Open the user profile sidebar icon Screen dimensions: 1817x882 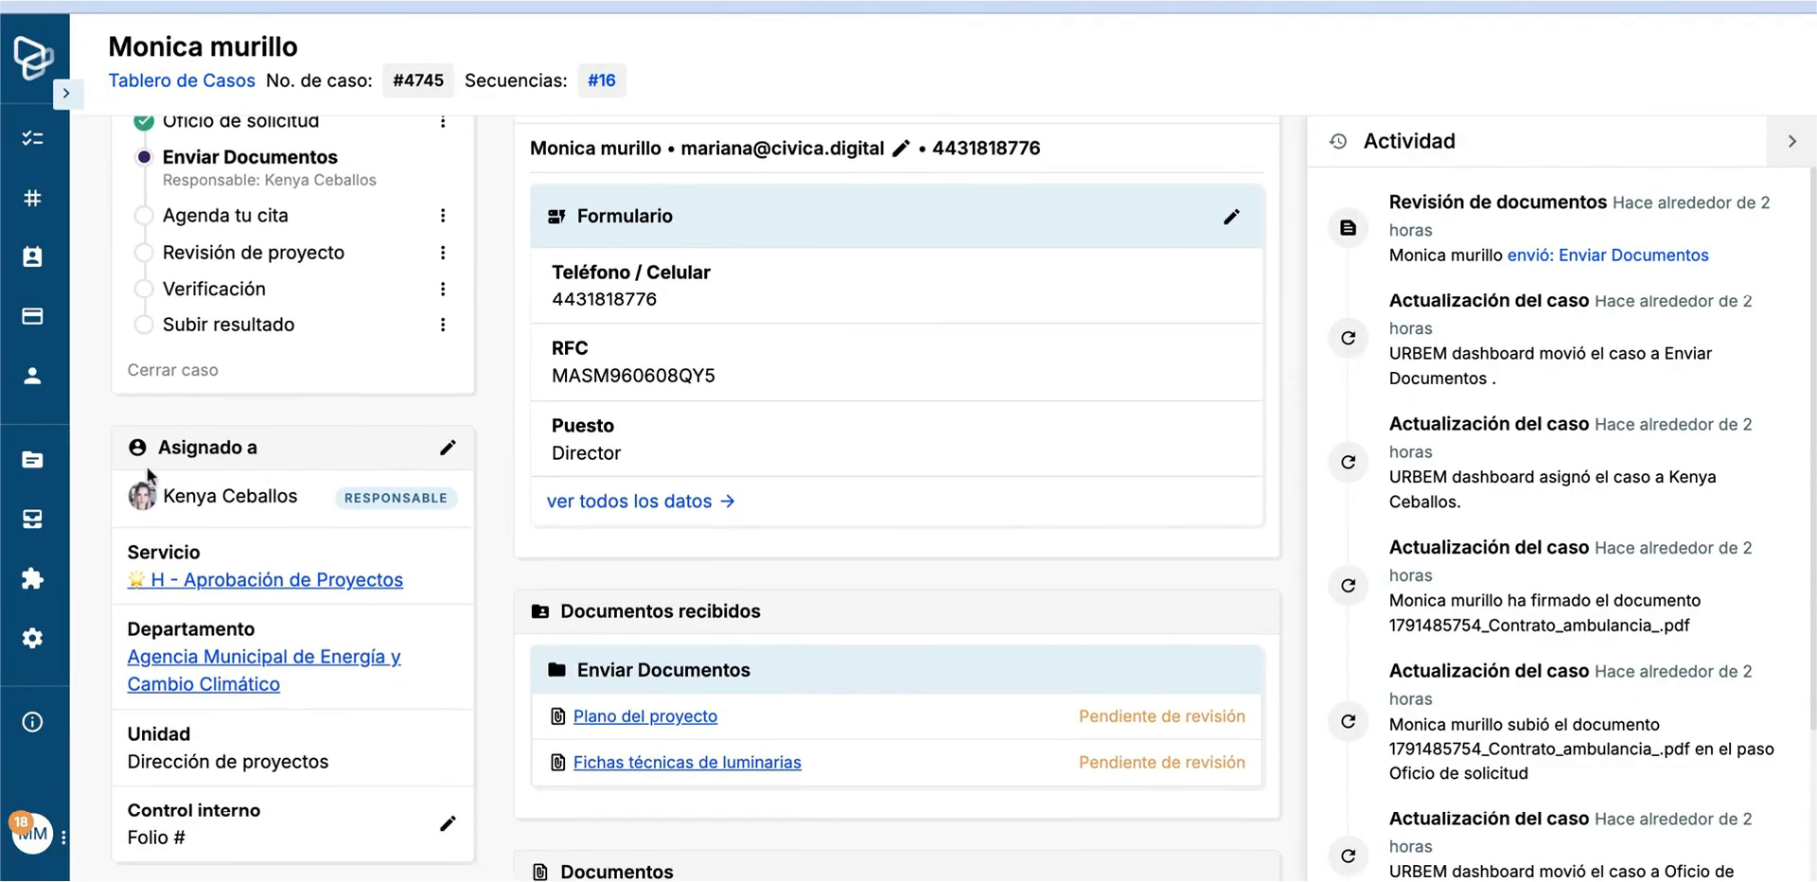[x=32, y=376]
